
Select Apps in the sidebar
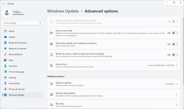click(23, 60)
